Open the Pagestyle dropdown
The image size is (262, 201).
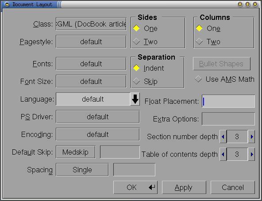(x=91, y=42)
